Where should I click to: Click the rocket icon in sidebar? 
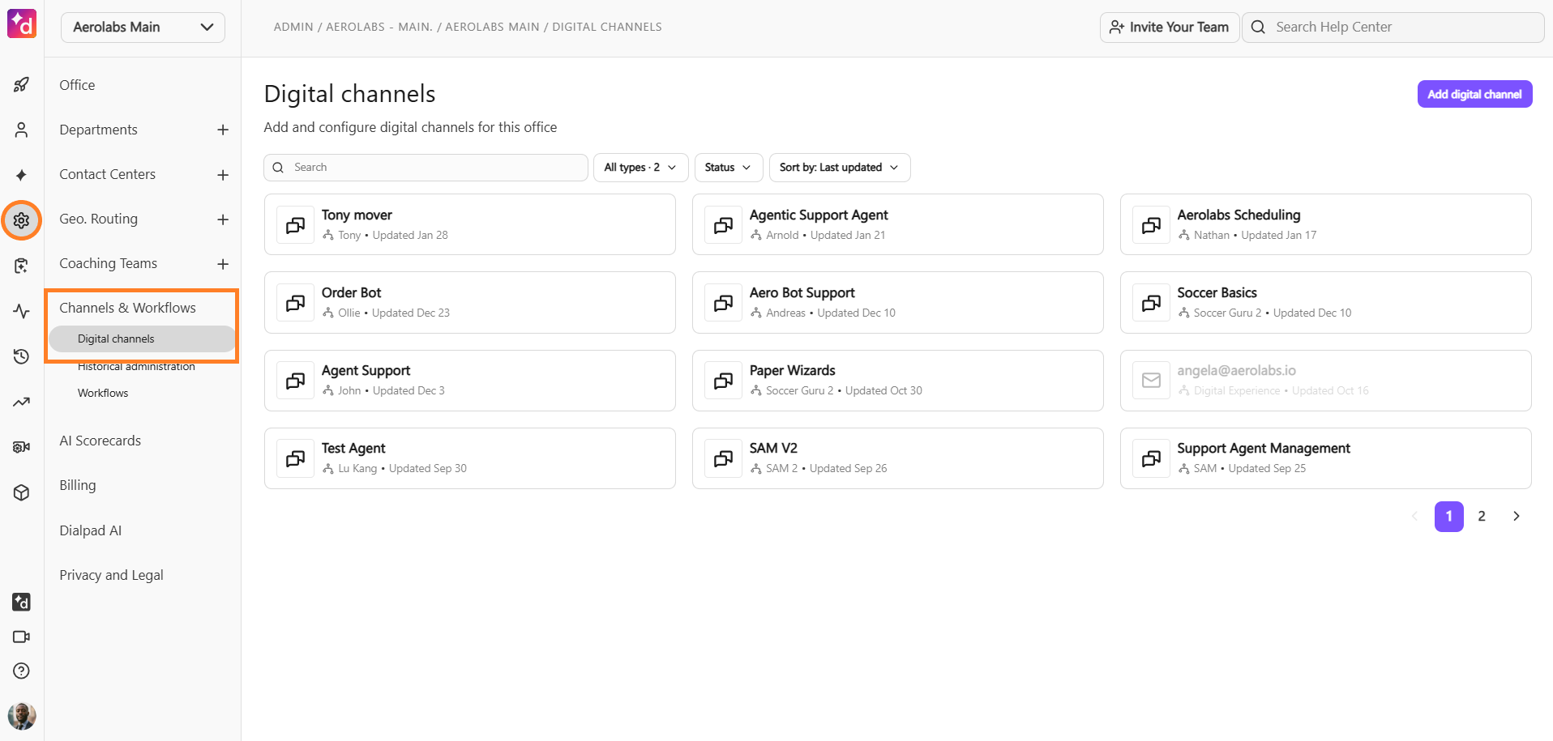(22, 84)
